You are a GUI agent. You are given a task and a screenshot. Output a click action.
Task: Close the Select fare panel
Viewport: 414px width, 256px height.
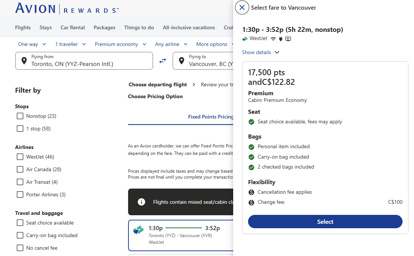(242, 7)
